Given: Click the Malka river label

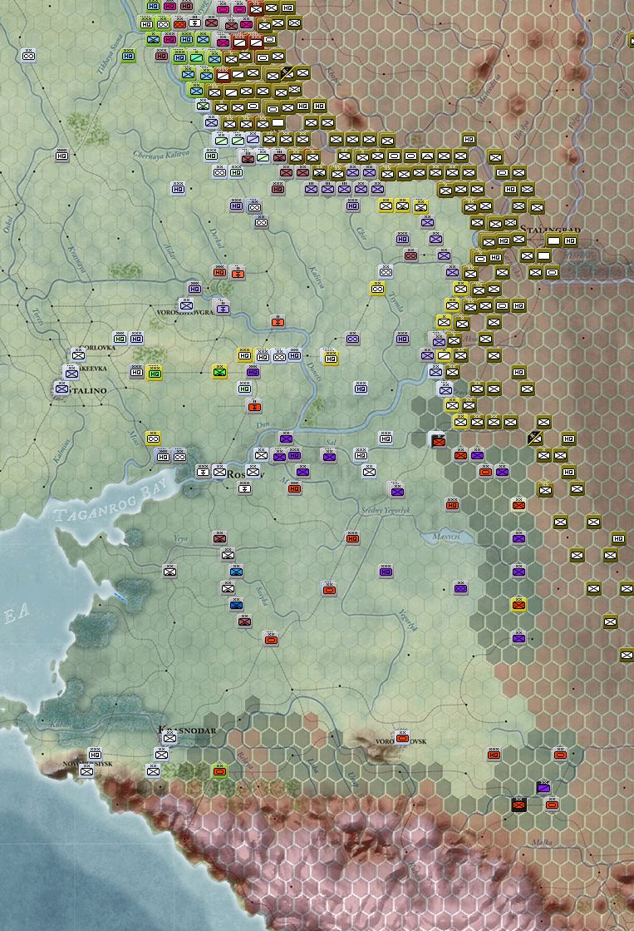Looking at the screenshot, I should point(542,843).
